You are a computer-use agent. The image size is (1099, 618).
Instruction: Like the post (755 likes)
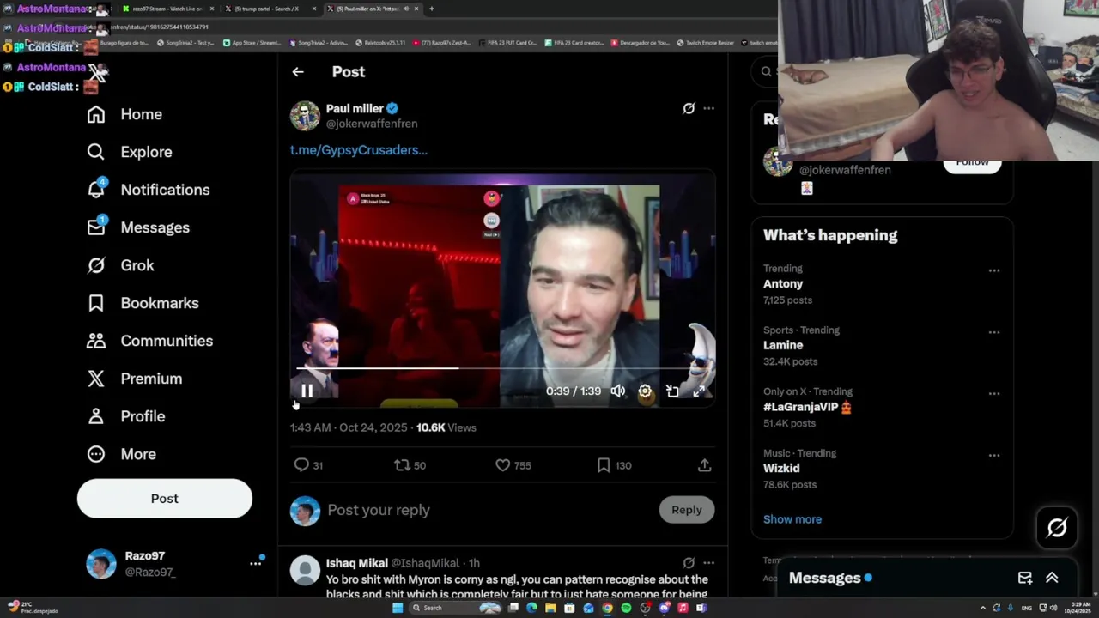[x=513, y=465]
